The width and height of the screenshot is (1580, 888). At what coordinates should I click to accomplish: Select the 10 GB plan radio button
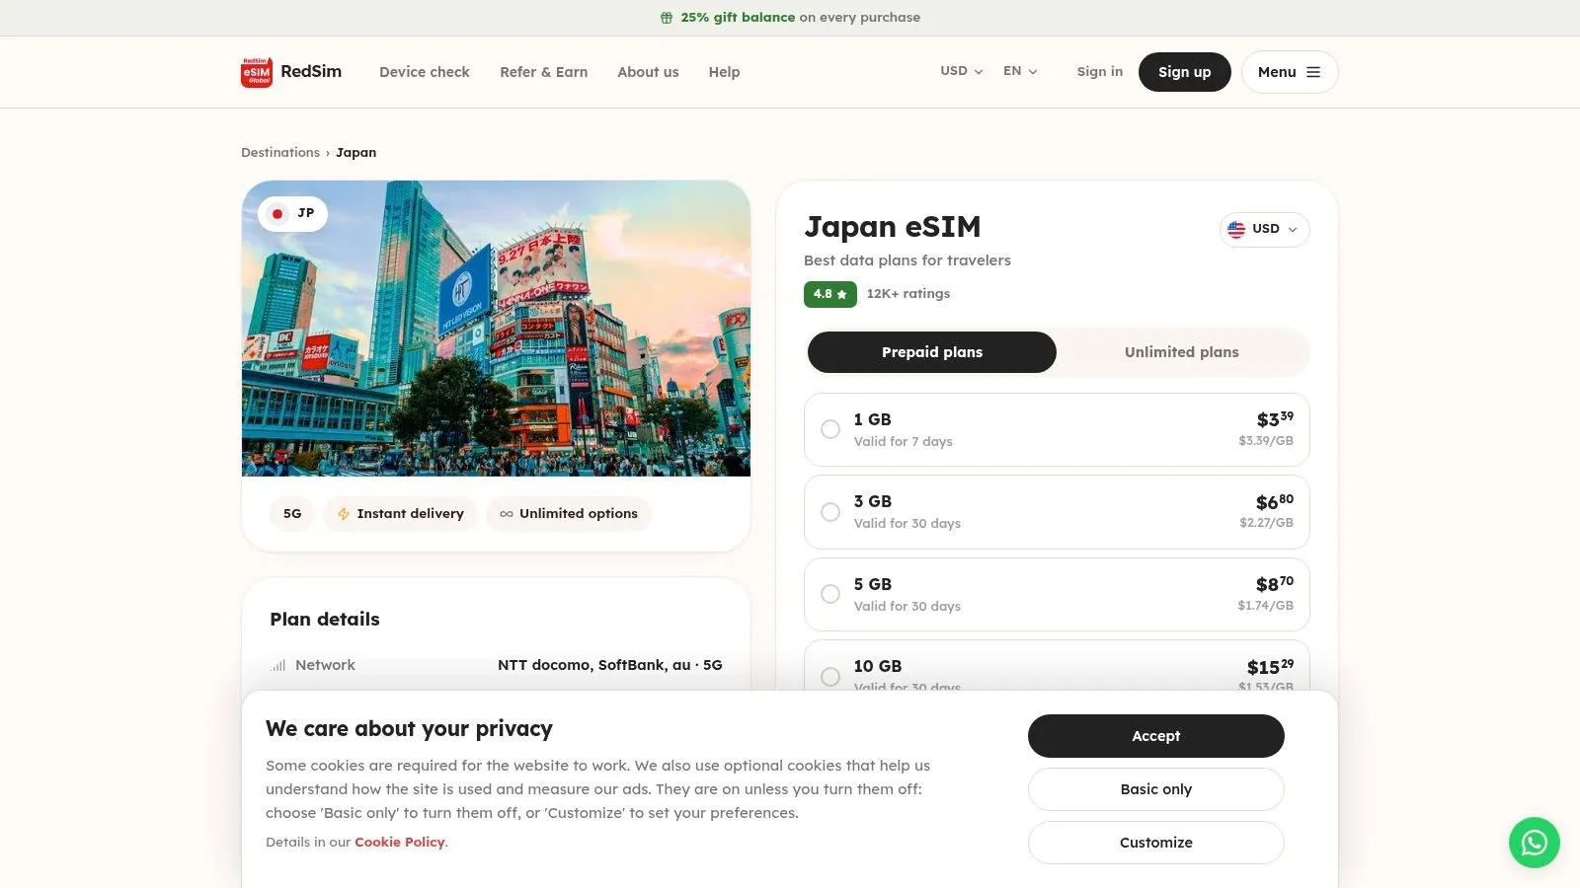coord(830,677)
